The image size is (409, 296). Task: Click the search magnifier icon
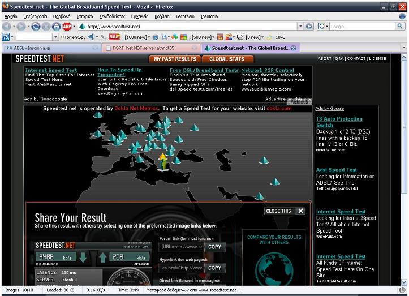[400, 26]
